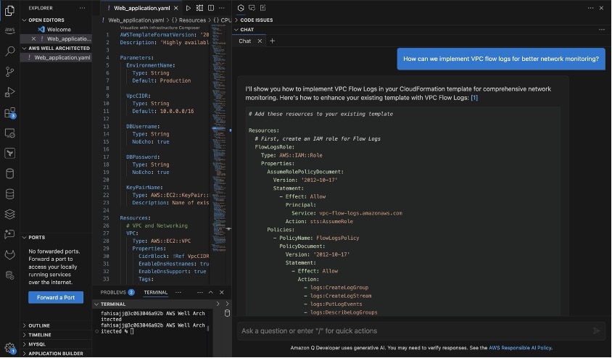612x358 pixels.
Task: Open the GitLab fox icon
Action: pyautogui.click(x=9, y=255)
